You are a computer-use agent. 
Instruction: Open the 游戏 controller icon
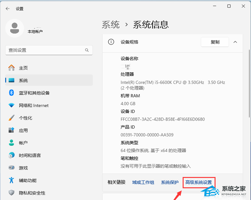coord(12,168)
